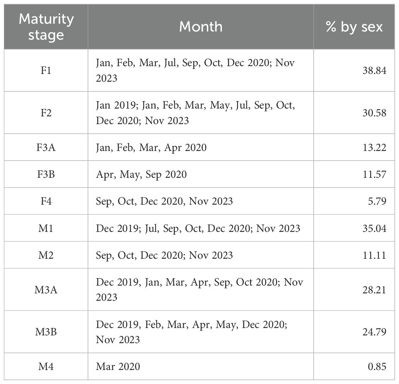Select the F1 maturity stage cell
The height and width of the screenshot is (384, 399).
click(x=46, y=70)
